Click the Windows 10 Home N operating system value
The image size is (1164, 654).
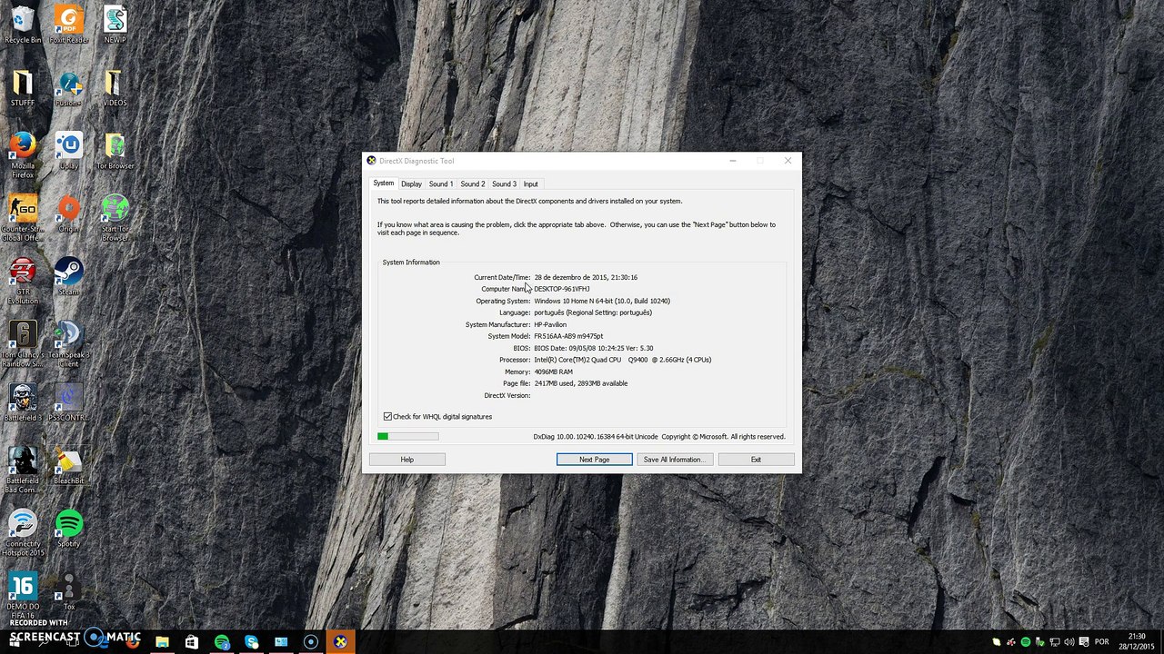click(x=602, y=301)
